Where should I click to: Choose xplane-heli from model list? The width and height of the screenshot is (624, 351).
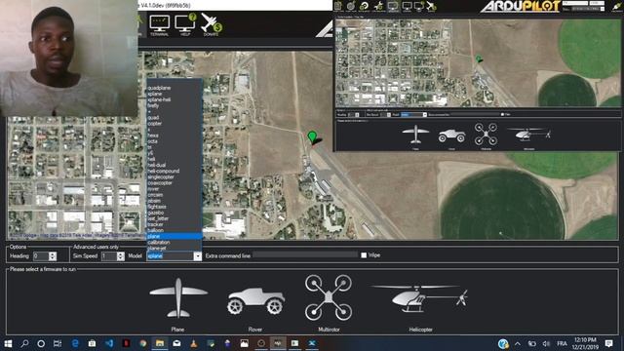point(159,99)
